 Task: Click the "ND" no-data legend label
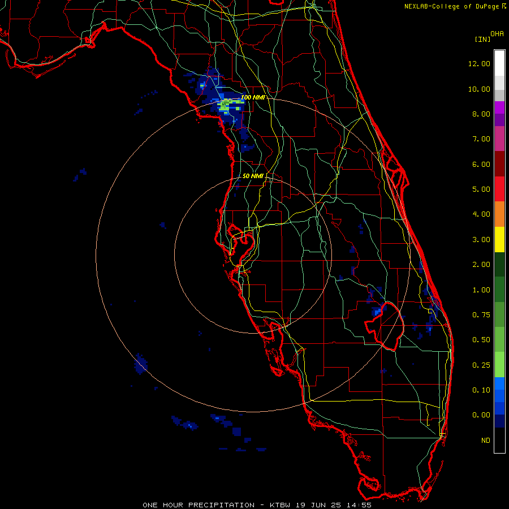click(x=486, y=441)
